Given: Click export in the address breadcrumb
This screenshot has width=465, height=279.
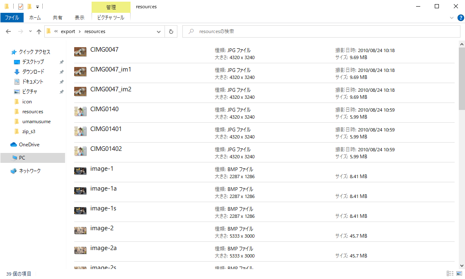Looking at the screenshot, I should click(68, 31).
